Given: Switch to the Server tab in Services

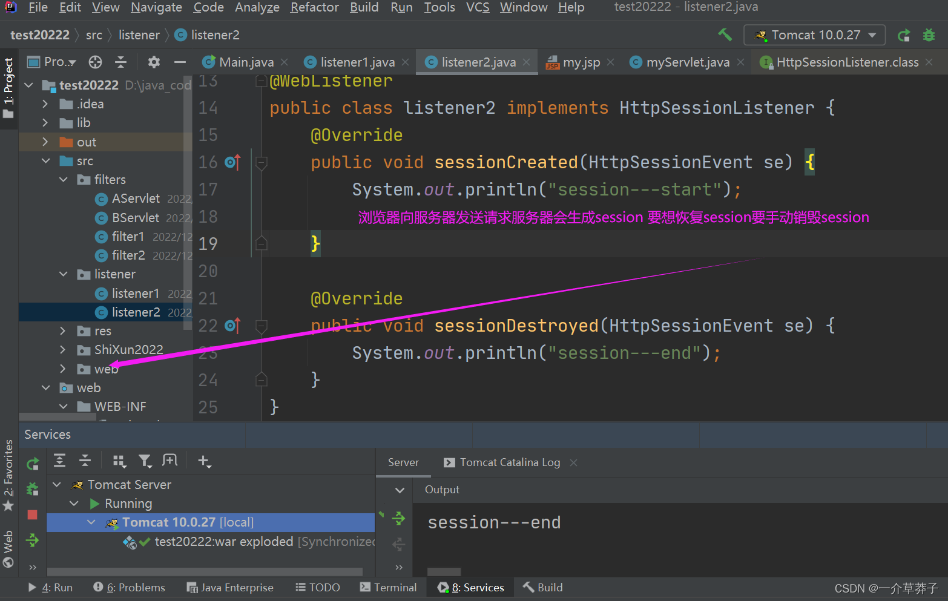Looking at the screenshot, I should [x=403, y=462].
